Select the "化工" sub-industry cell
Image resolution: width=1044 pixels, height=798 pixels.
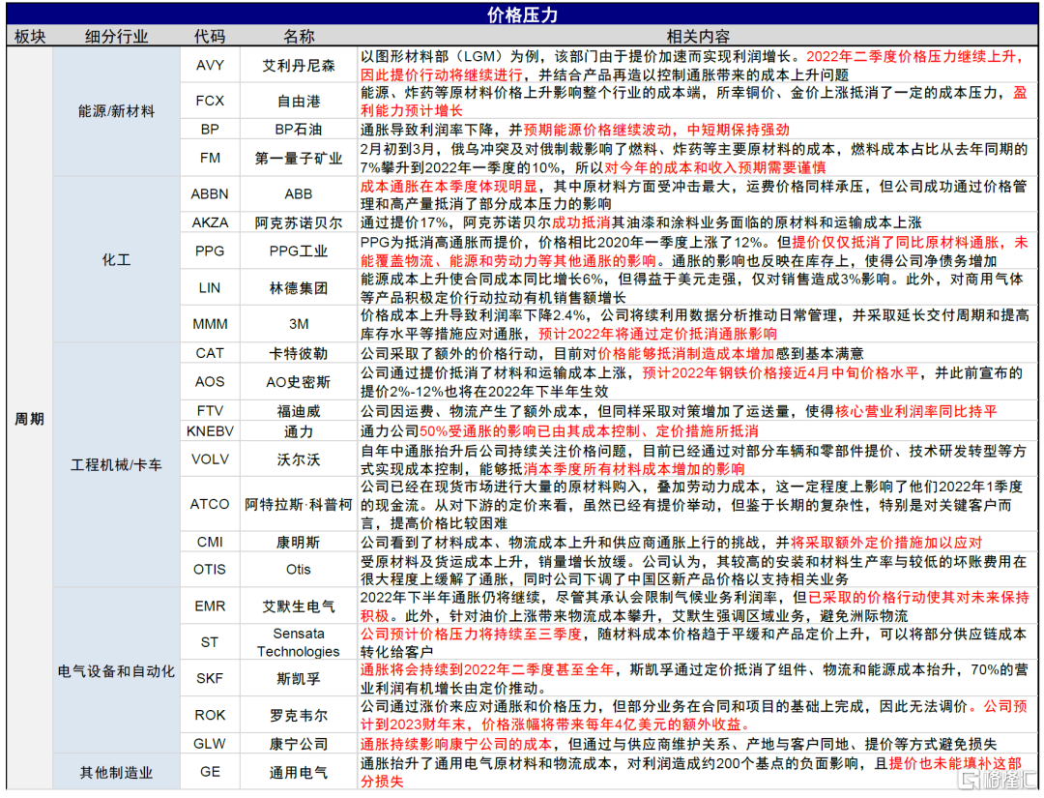(117, 260)
